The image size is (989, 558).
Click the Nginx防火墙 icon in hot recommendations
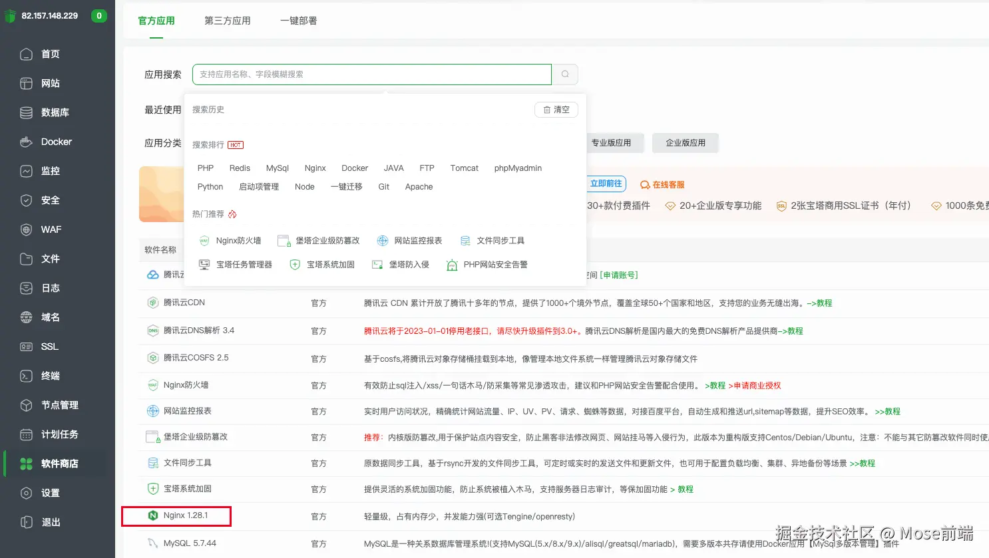click(204, 241)
